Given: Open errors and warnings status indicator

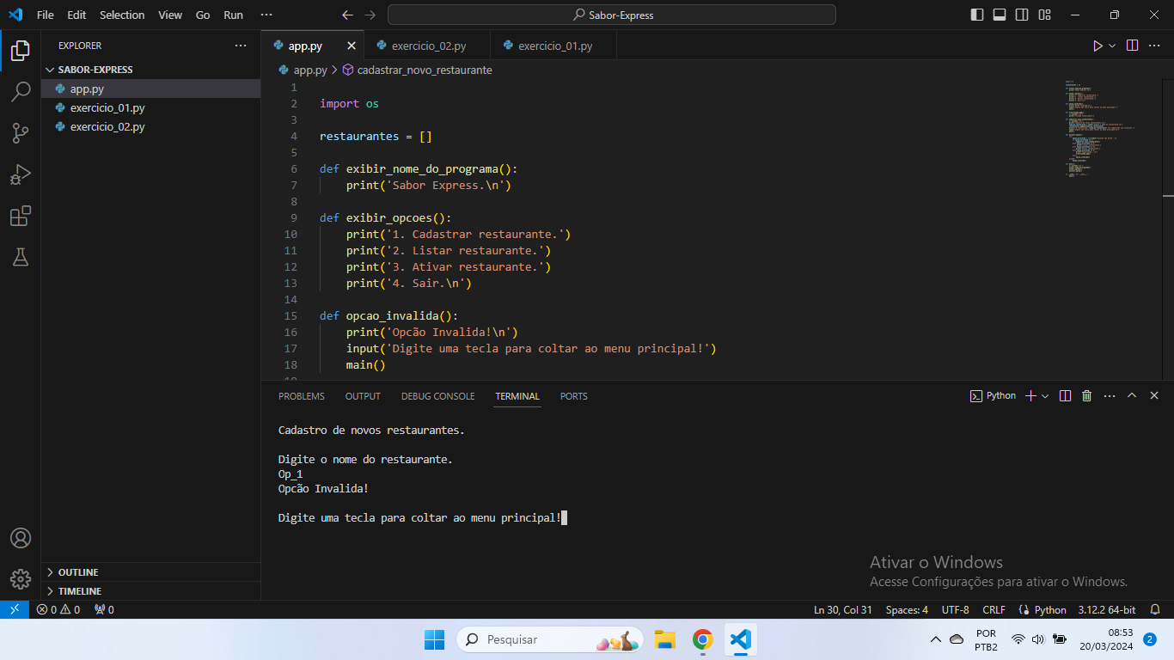Looking at the screenshot, I should 58,609.
